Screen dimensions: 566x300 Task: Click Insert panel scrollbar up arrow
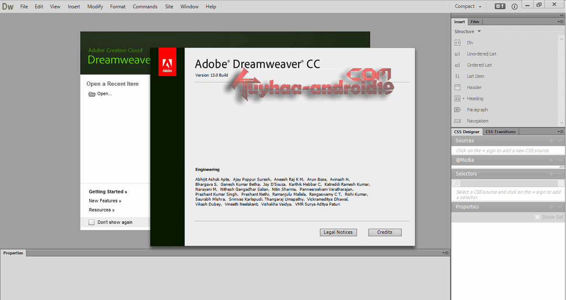561,38
